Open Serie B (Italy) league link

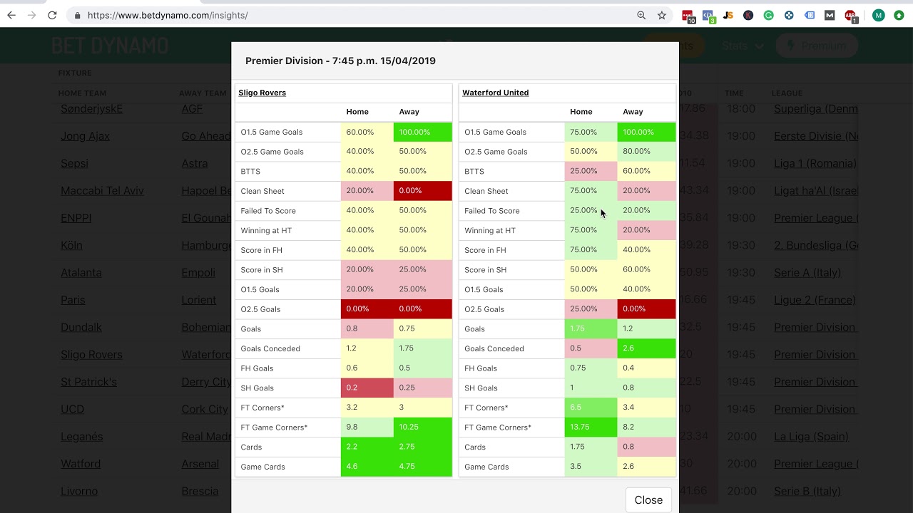pyautogui.click(x=807, y=491)
